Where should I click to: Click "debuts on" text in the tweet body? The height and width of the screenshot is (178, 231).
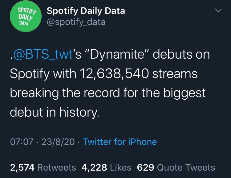click(181, 54)
